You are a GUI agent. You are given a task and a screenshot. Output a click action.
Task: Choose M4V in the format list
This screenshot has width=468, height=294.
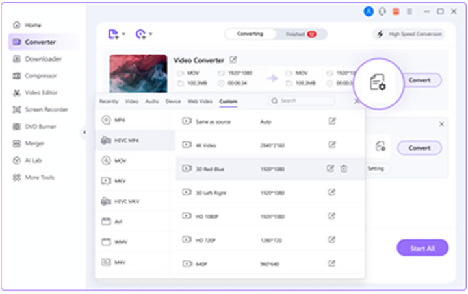point(135,262)
